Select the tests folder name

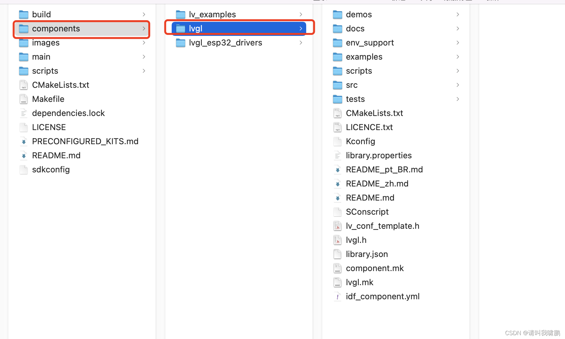click(355, 99)
